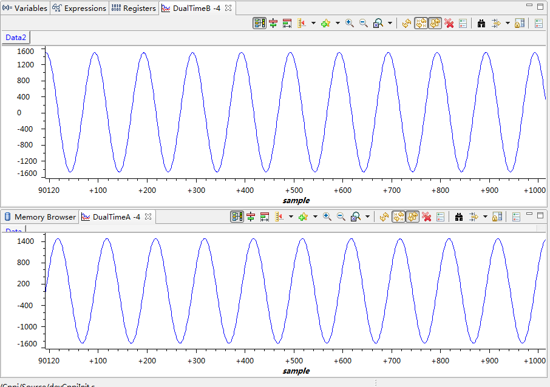Viewport: 550px width, 387px height.
Task: Open graph properties icon in DualTimeA toolbar
Action: (x=441, y=217)
